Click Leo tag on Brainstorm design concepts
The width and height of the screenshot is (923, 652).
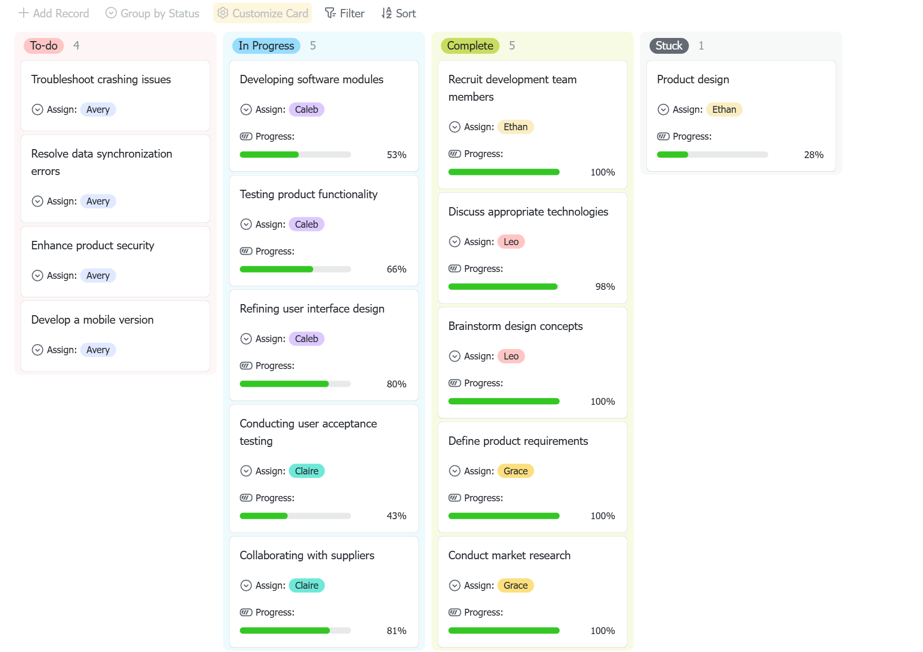point(511,356)
